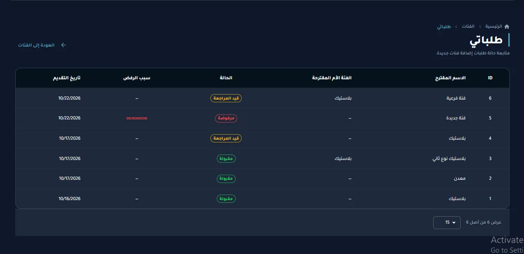Select the name بلاستيك in row 4
The width and height of the screenshot is (524, 254).
coord(457,138)
